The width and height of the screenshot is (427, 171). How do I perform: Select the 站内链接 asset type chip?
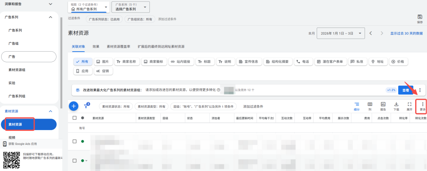pyautogui.click(x=181, y=61)
